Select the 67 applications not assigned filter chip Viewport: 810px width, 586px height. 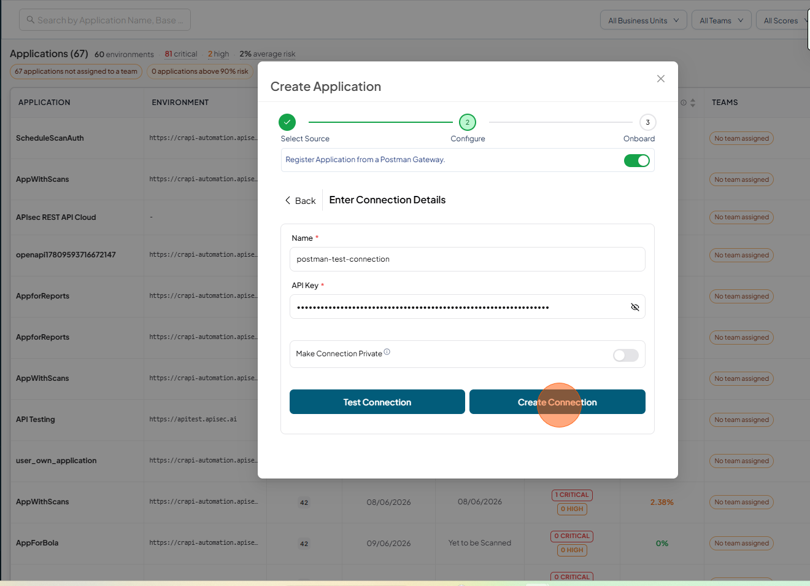pyautogui.click(x=76, y=71)
